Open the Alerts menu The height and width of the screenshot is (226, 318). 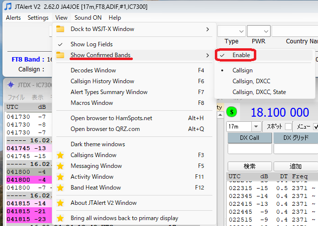pos(13,18)
